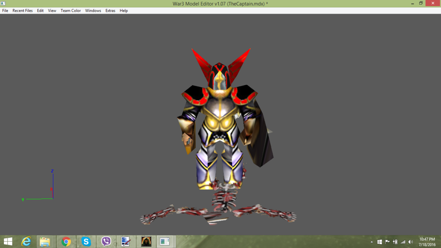Viewport: 441px width, 248px height.
Task: Minimize the War3 Model Editor window
Action: click(x=412, y=3)
